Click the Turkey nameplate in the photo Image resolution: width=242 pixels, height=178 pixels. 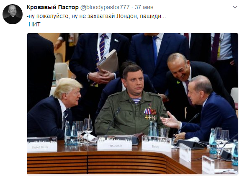pos(156,144)
